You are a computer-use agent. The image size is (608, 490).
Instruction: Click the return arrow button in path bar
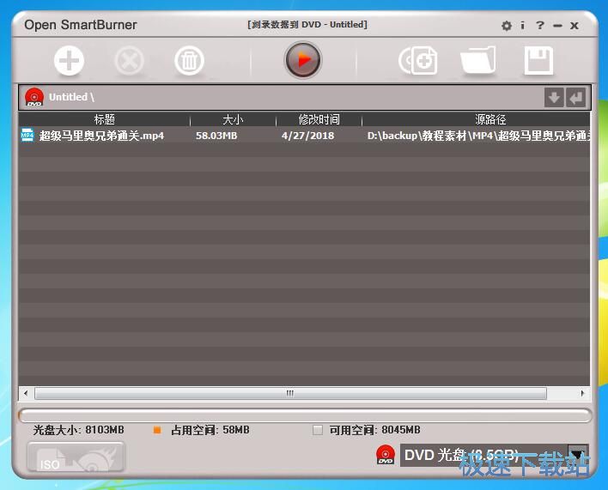point(576,97)
